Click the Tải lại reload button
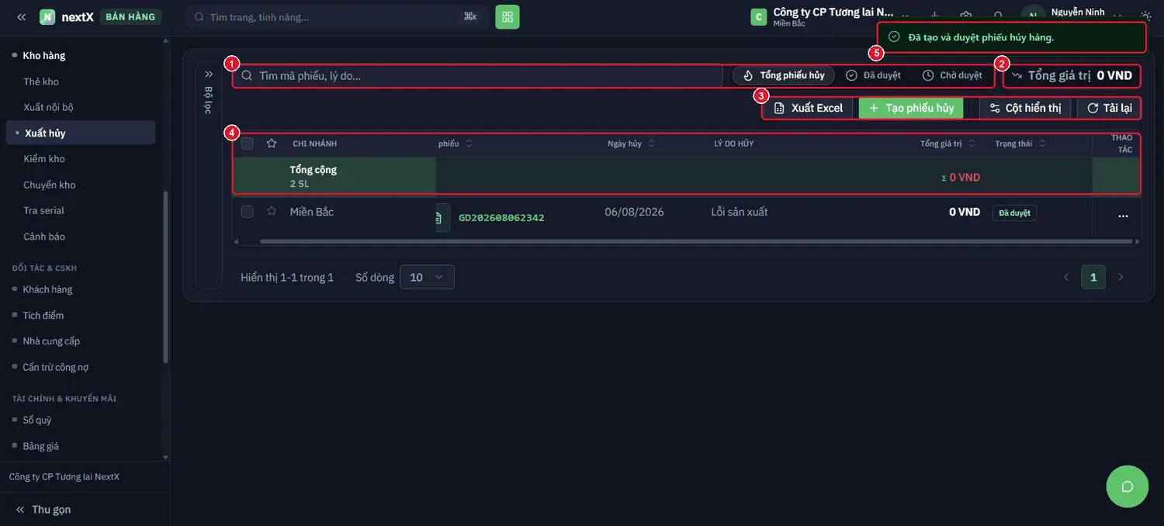The height and width of the screenshot is (526, 1164). pos(1109,108)
